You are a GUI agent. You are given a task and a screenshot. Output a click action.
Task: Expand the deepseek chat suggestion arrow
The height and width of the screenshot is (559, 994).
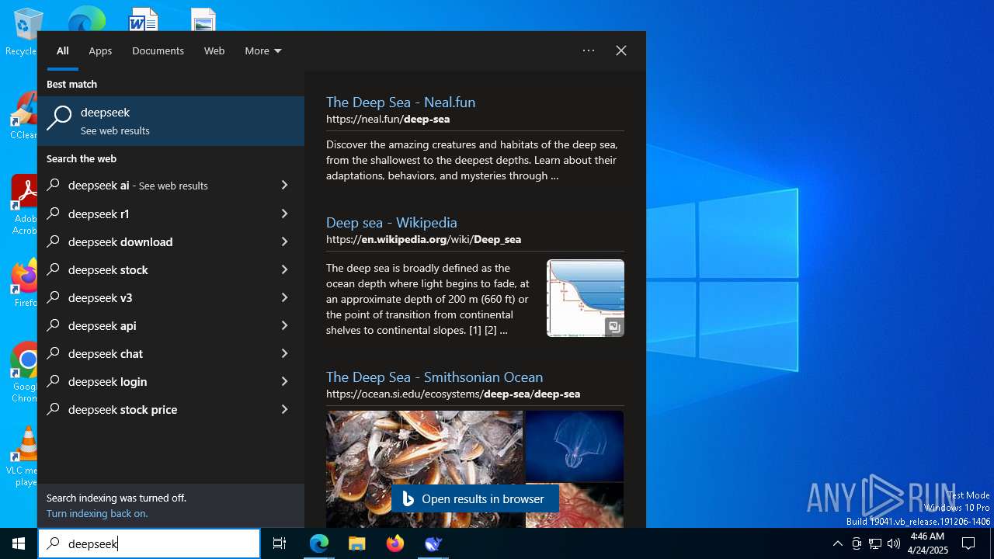tap(284, 353)
